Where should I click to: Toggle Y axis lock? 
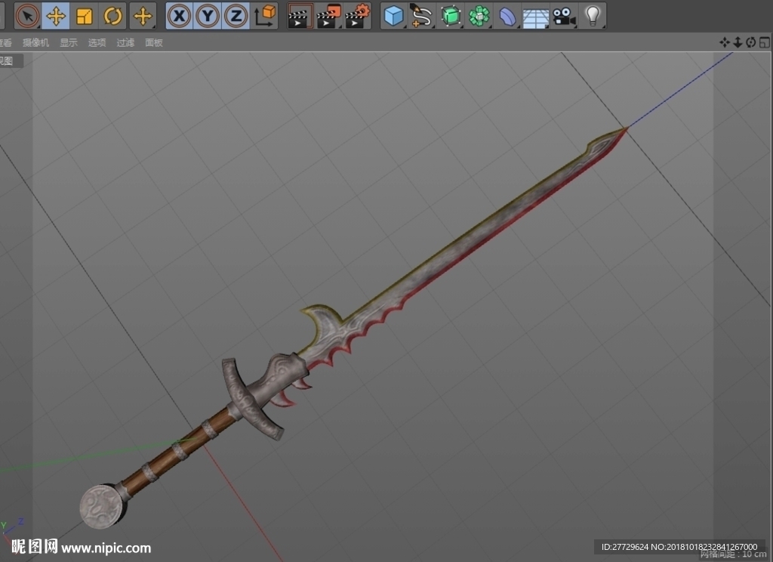tap(208, 16)
